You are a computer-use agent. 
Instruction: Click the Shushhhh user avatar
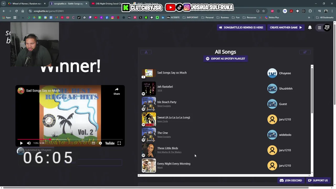pyautogui.click(x=272, y=88)
